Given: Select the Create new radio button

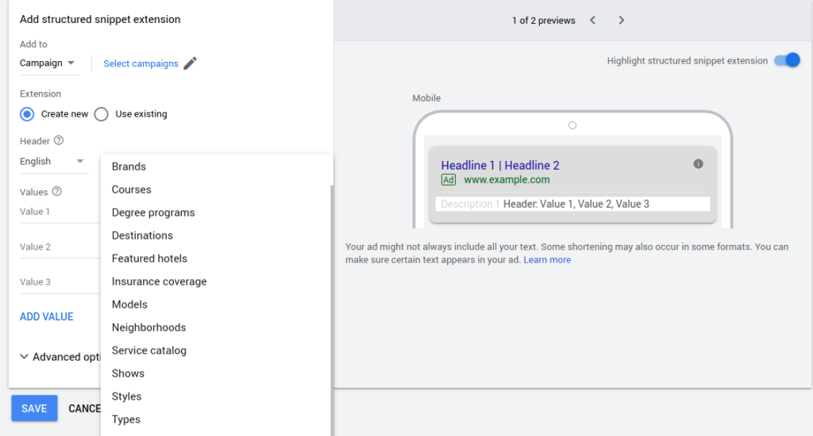Looking at the screenshot, I should point(27,114).
